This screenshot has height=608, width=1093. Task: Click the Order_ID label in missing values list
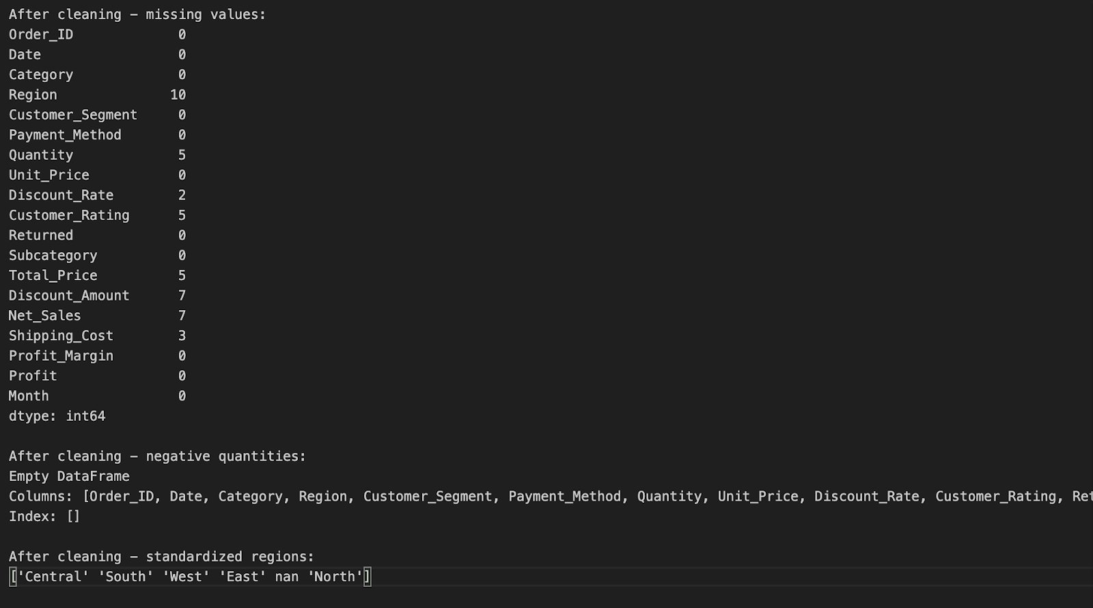tap(41, 35)
